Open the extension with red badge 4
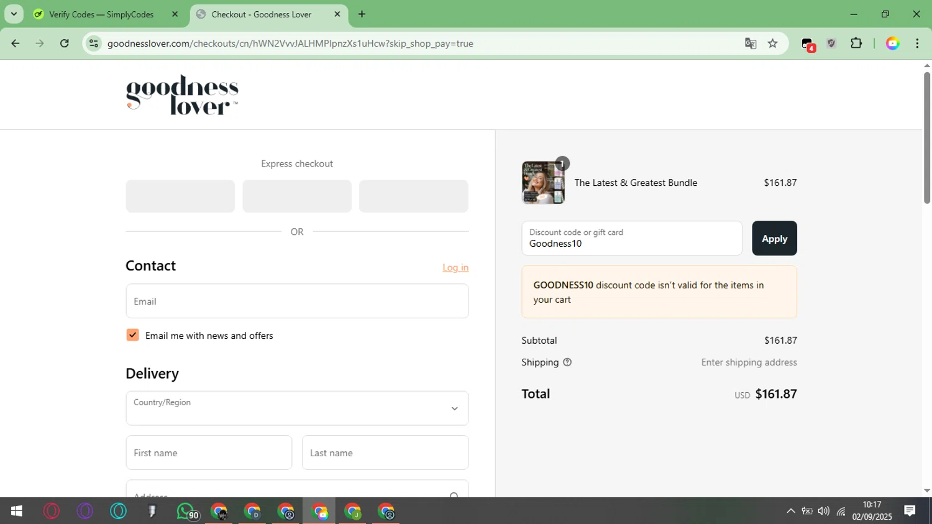Screen dimensions: 932x524 (x=808, y=44)
